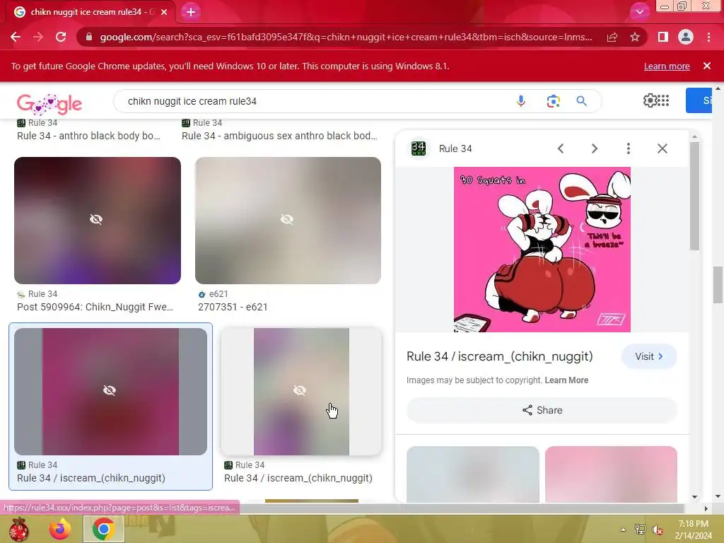
Task: Open Google quick settings gear
Action: 650,100
